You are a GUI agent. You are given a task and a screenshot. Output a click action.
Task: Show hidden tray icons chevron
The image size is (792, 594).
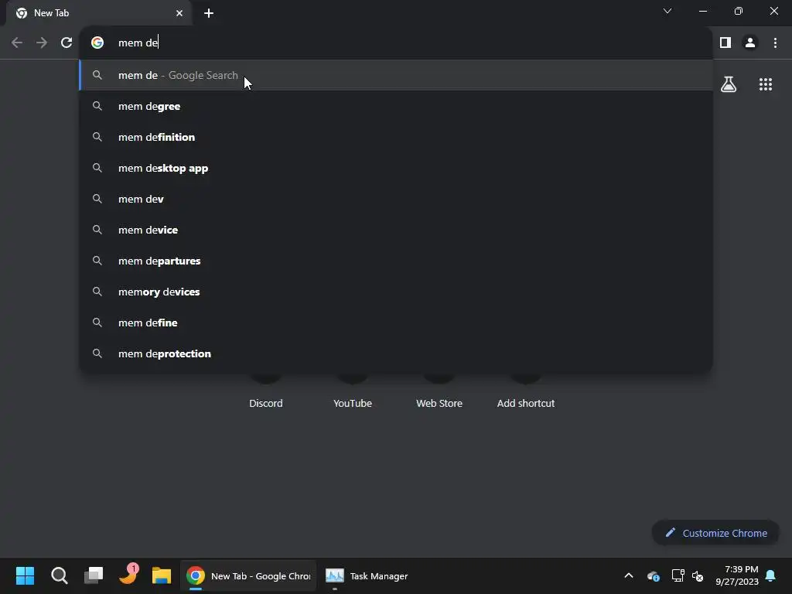click(629, 575)
